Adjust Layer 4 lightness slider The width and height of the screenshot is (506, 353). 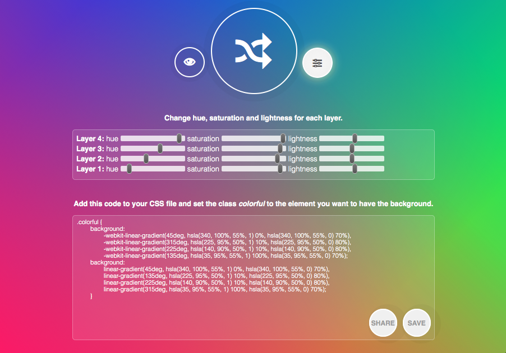[x=352, y=138]
